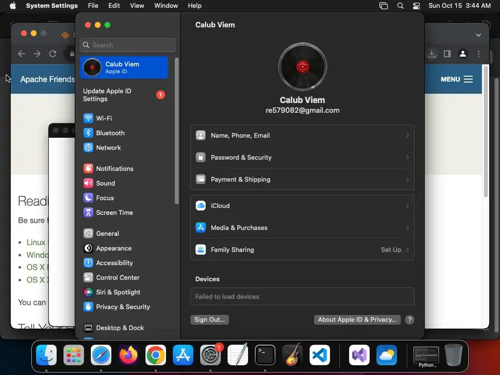Open minimized Python window in Dock
The width and height of the screenshot is (500, 375).
[426, 357]
